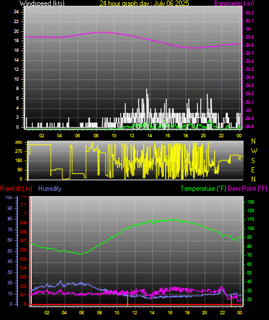Image resolution: width=269 pixels, height=320 pixels.
Task: Click value 1.1 on the rainfall axis
Action: click(24, 205)
